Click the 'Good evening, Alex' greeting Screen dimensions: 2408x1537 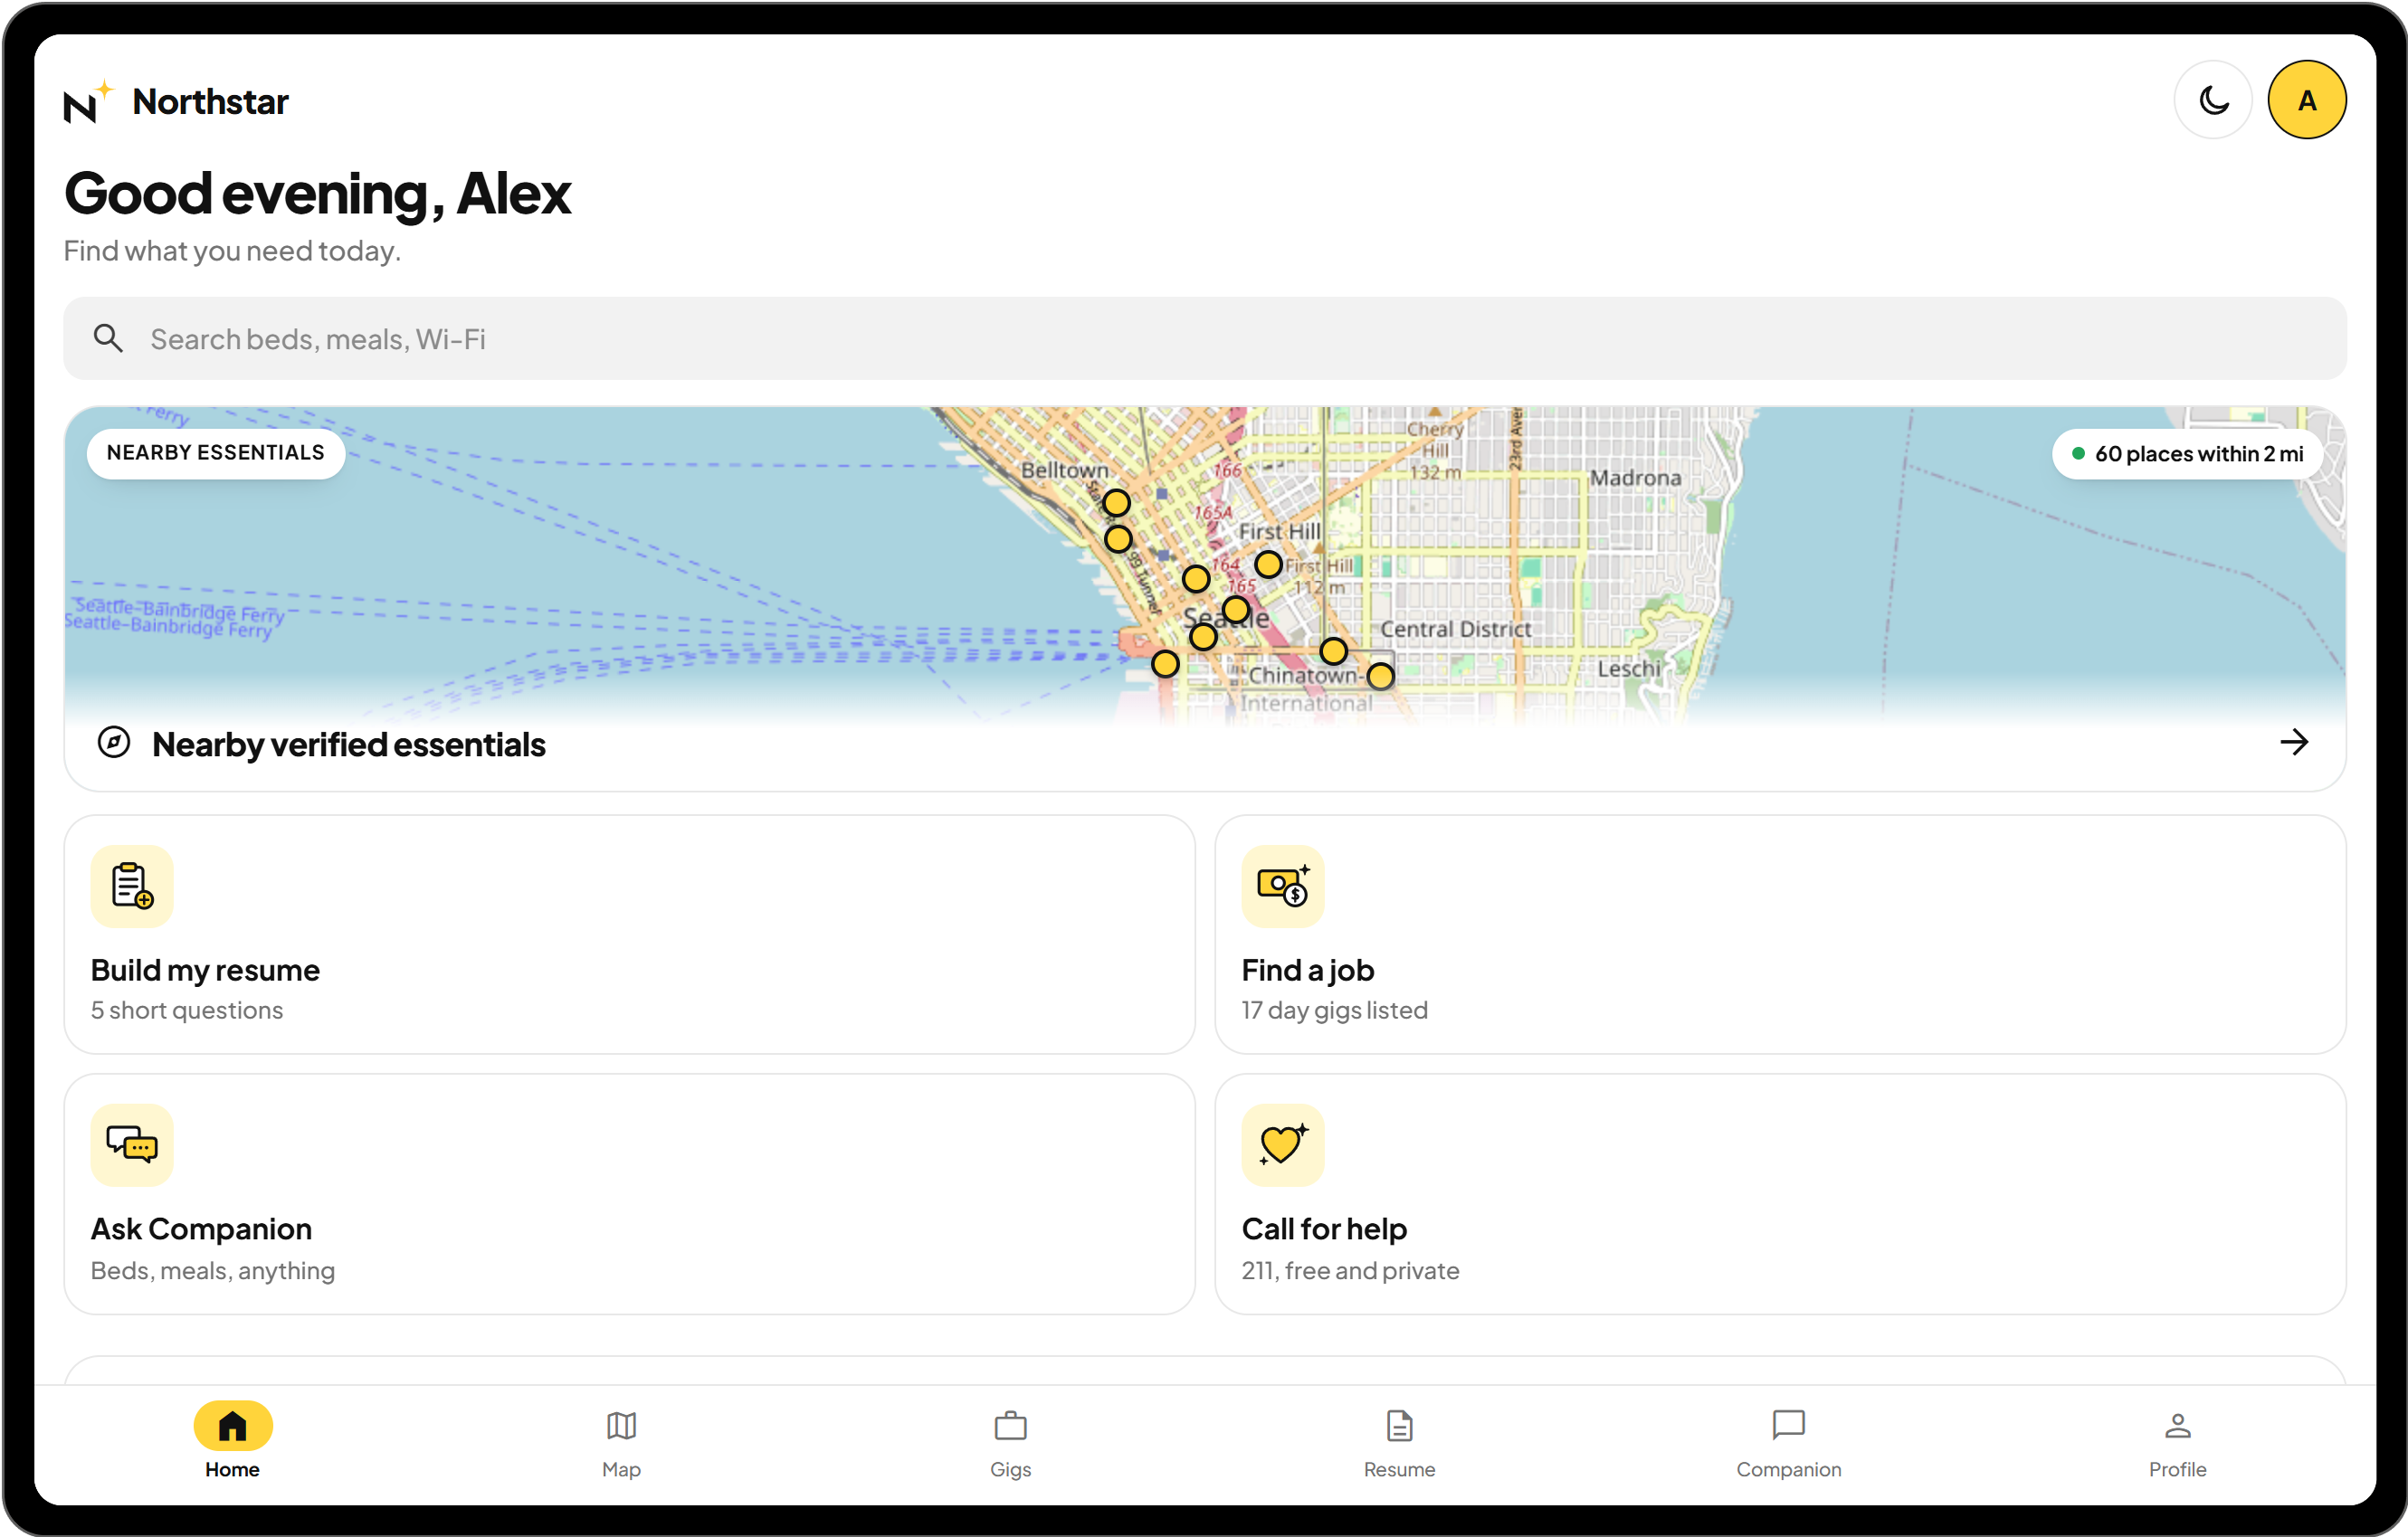click(x=317, y=194)
